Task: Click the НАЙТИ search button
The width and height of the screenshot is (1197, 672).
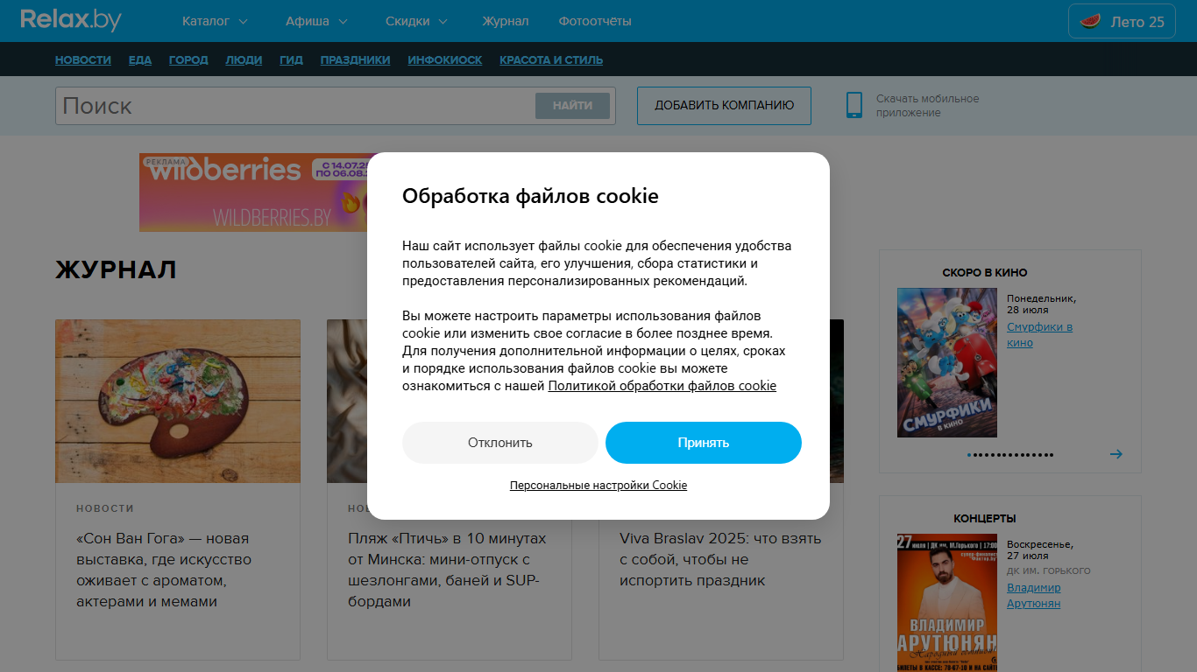Action: pos(572,106)
